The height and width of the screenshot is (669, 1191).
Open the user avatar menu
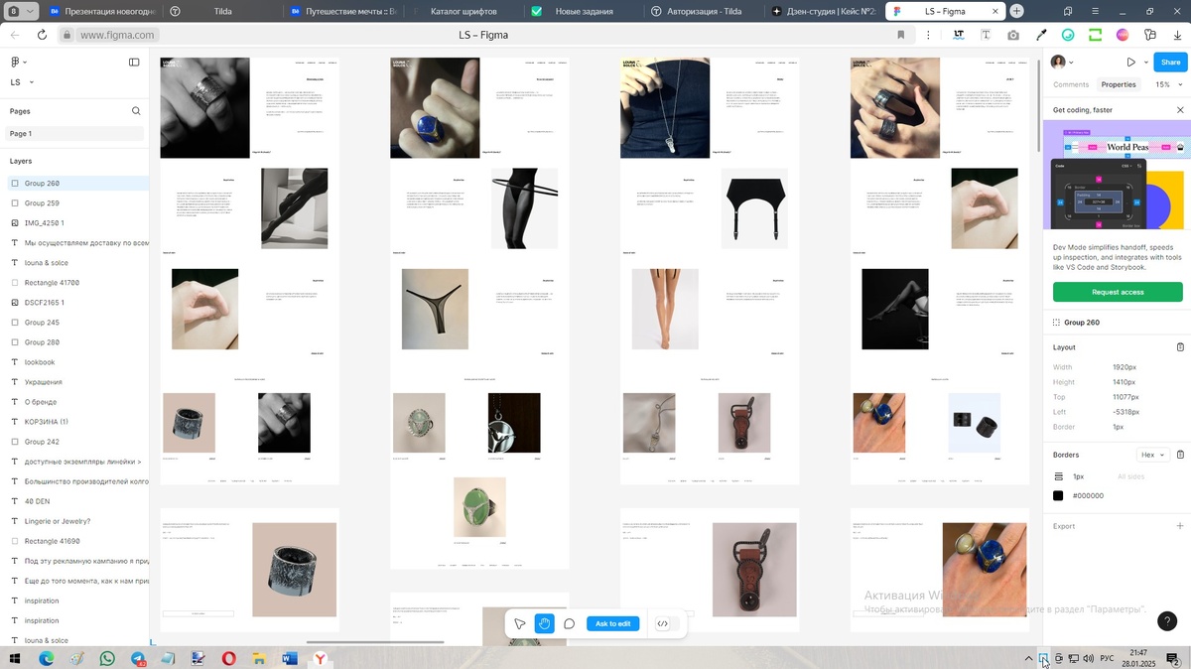(1063, 62)
